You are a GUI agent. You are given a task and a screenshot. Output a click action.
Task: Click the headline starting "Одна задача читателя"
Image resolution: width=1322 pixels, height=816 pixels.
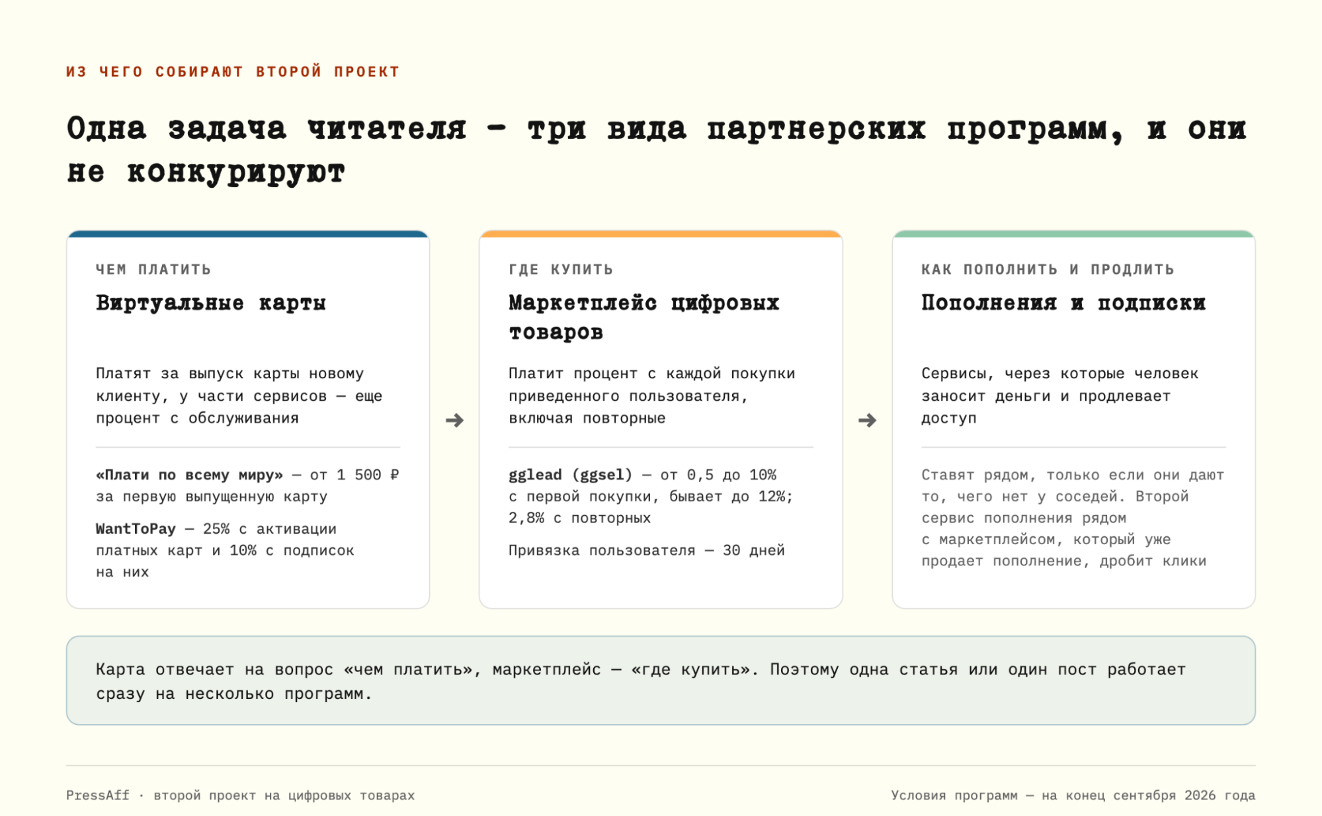pos(657,150)
